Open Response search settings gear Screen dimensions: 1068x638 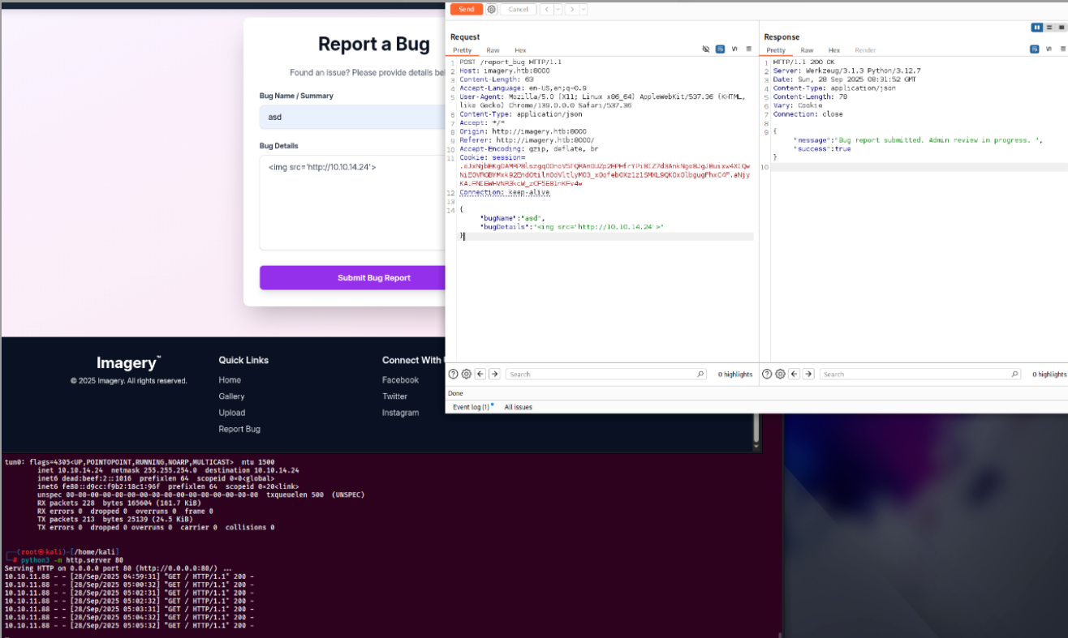pyautogui.click(x=780, y=375)
